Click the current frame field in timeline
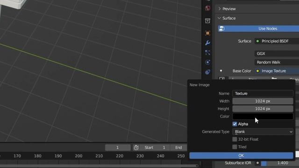The width and height of the screenshot is (299, 168). [x=118, y=147]
